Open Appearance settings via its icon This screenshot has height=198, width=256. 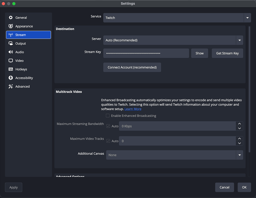click(x=11, y=26)
